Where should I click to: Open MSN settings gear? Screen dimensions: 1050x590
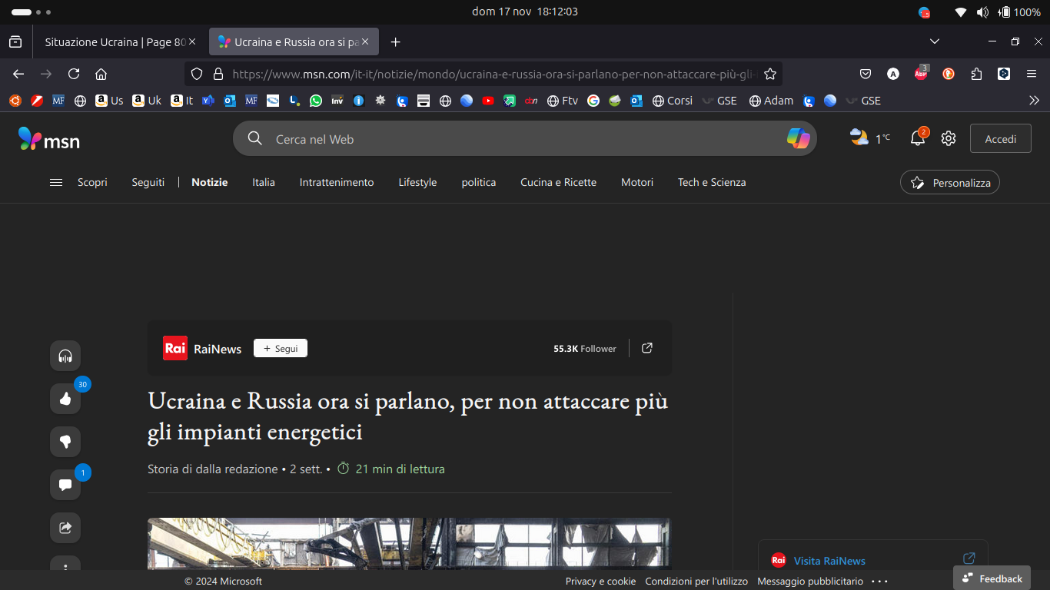click(x=949, y=138)
